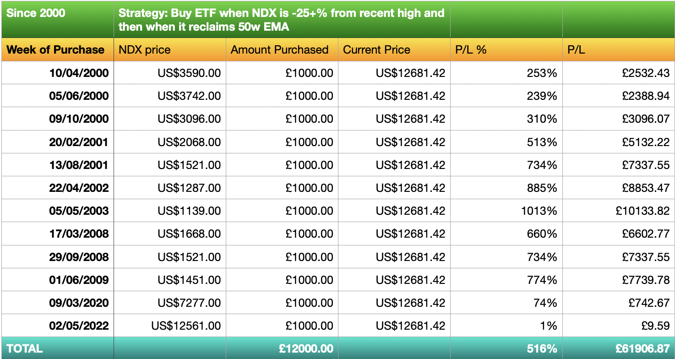Click the date cell 09/03/2020
Viewport: 675px width, 359px height.
point(57,303)
